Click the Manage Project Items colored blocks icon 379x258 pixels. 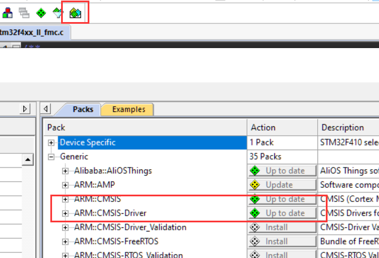click(7, 12)
